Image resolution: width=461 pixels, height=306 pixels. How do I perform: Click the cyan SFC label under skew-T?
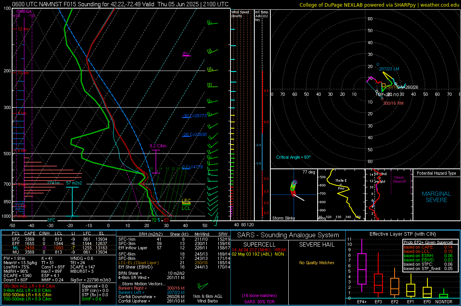tap(51, 220)
